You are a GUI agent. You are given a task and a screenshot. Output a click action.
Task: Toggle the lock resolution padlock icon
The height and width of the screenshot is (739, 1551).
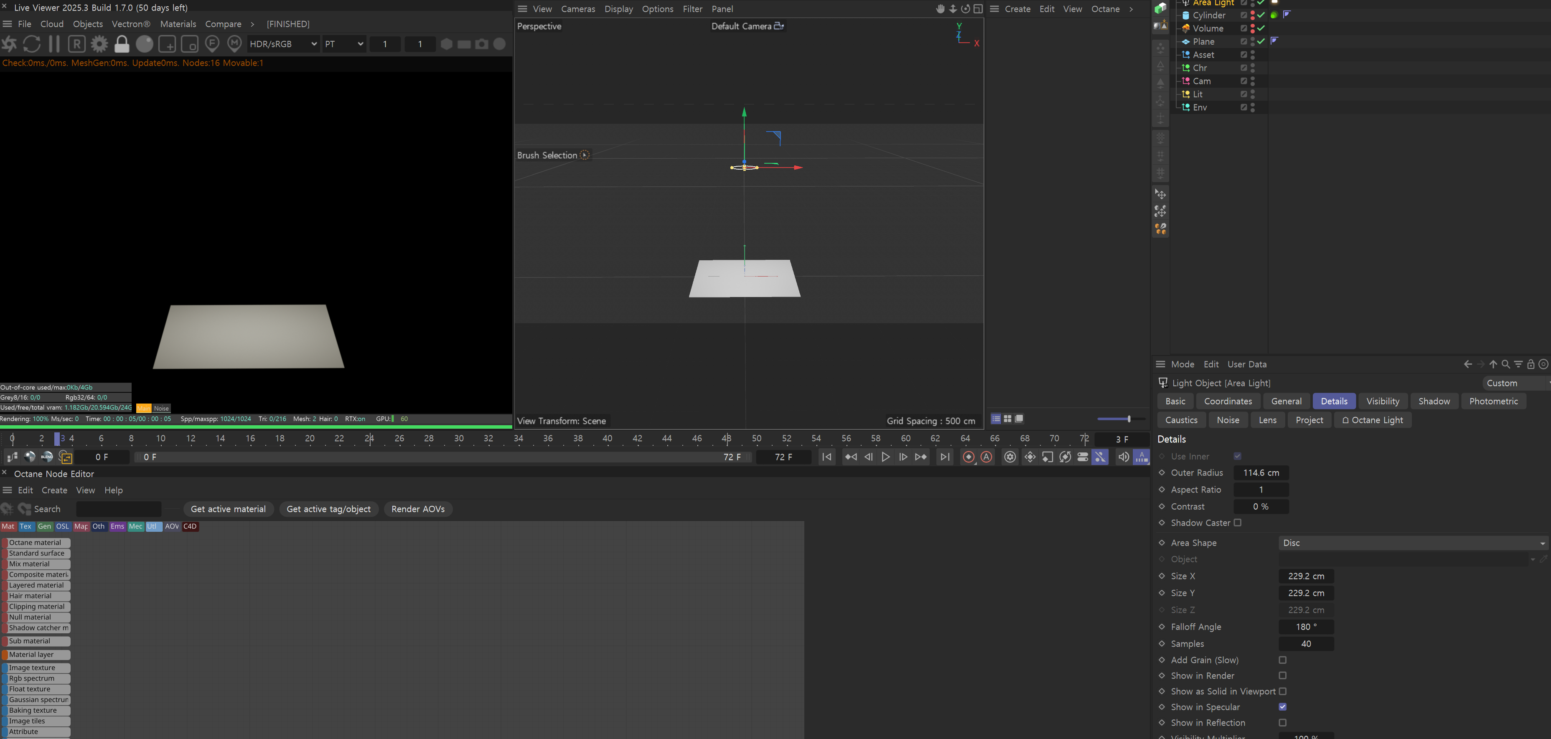122,44
